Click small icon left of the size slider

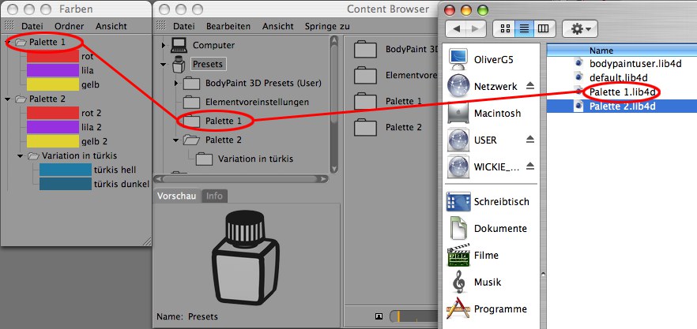pos(379,316)
